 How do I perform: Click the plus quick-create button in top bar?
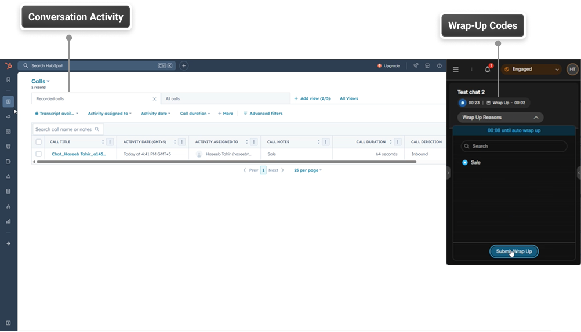click(184, 66)
